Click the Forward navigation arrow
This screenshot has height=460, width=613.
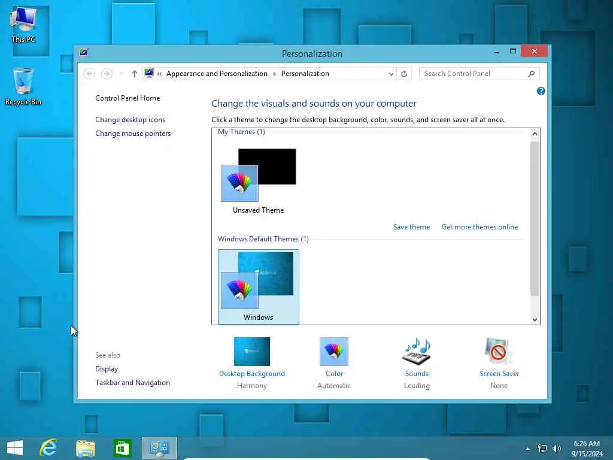click(x=107, y=74)
